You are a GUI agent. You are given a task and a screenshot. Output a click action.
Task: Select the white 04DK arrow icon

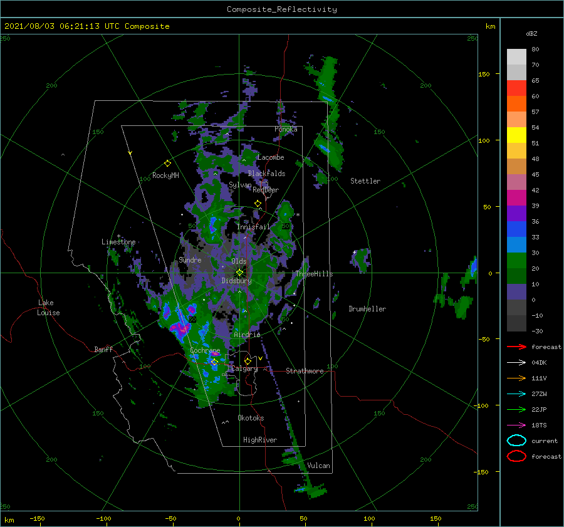516,362
